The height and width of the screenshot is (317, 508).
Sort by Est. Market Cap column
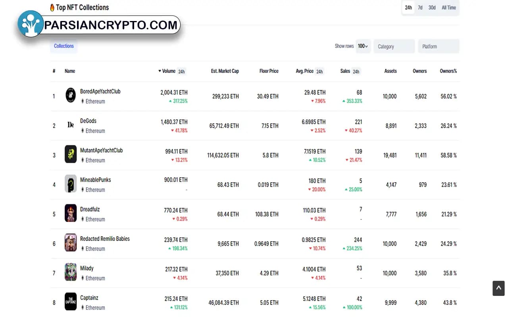point(225,71)
